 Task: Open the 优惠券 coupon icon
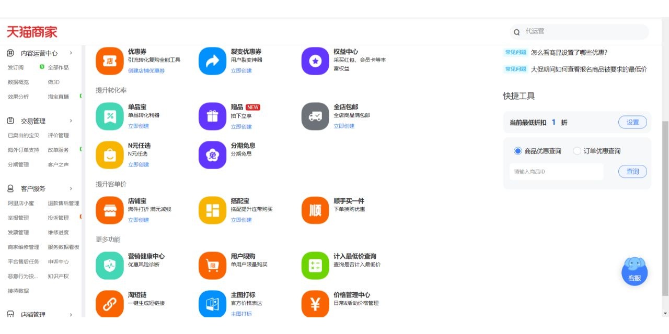click(110, 61)
